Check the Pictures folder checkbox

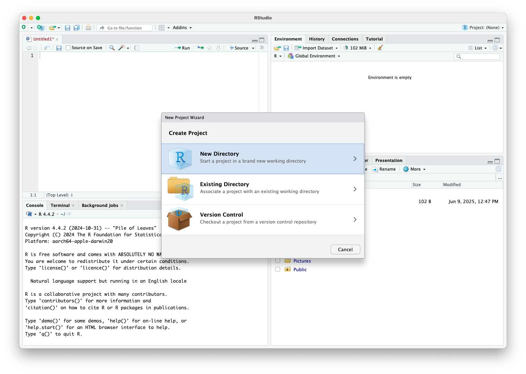278,261
